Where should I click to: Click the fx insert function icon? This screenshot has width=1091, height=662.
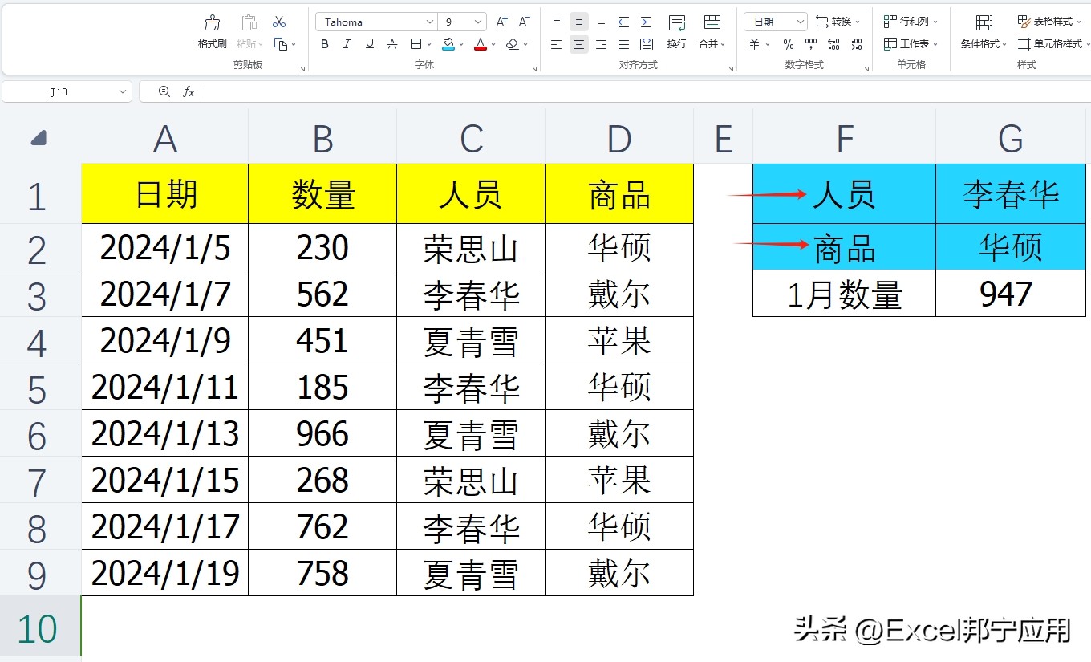point(189,92)
